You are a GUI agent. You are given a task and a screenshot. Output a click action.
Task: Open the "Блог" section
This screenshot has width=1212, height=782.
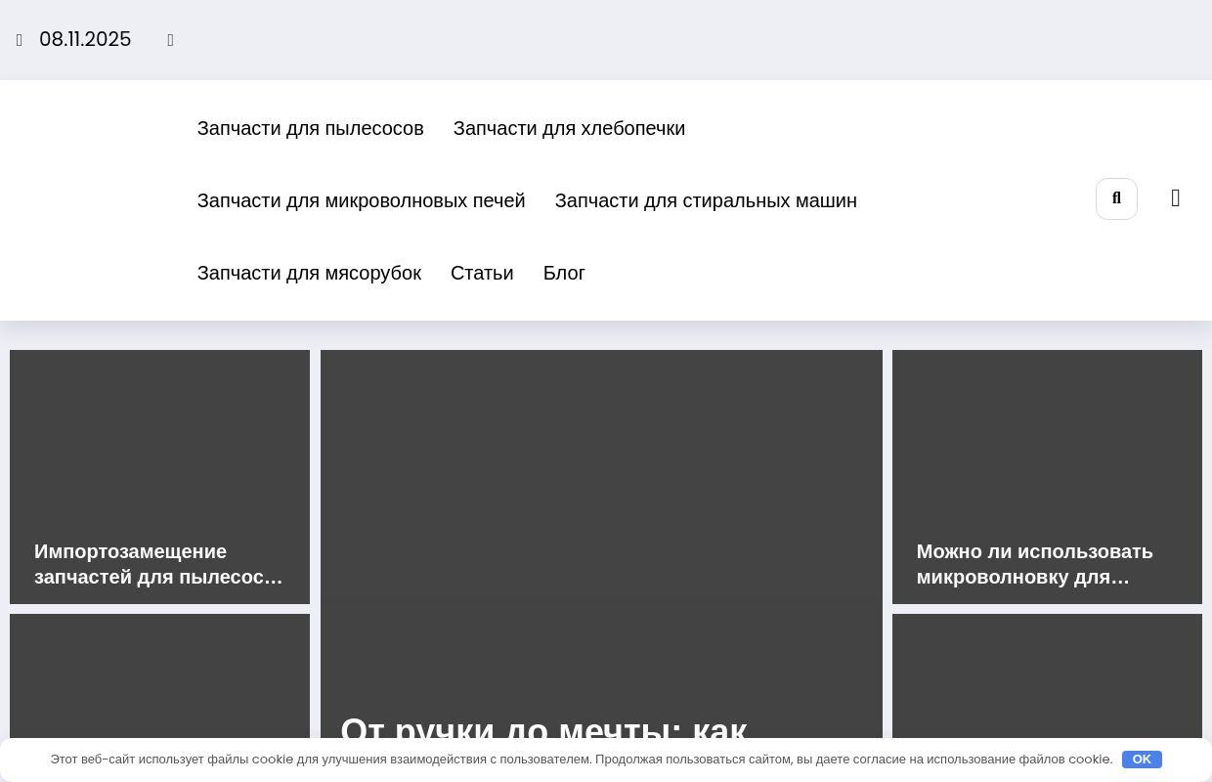(x=564, y=273)
